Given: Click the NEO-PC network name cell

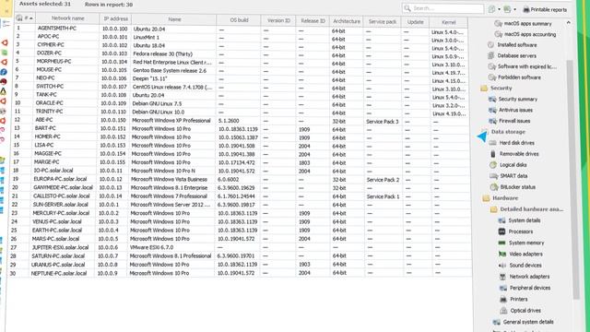Looking at the screenshot, I should pyautogui.click(x=45, y=77).
